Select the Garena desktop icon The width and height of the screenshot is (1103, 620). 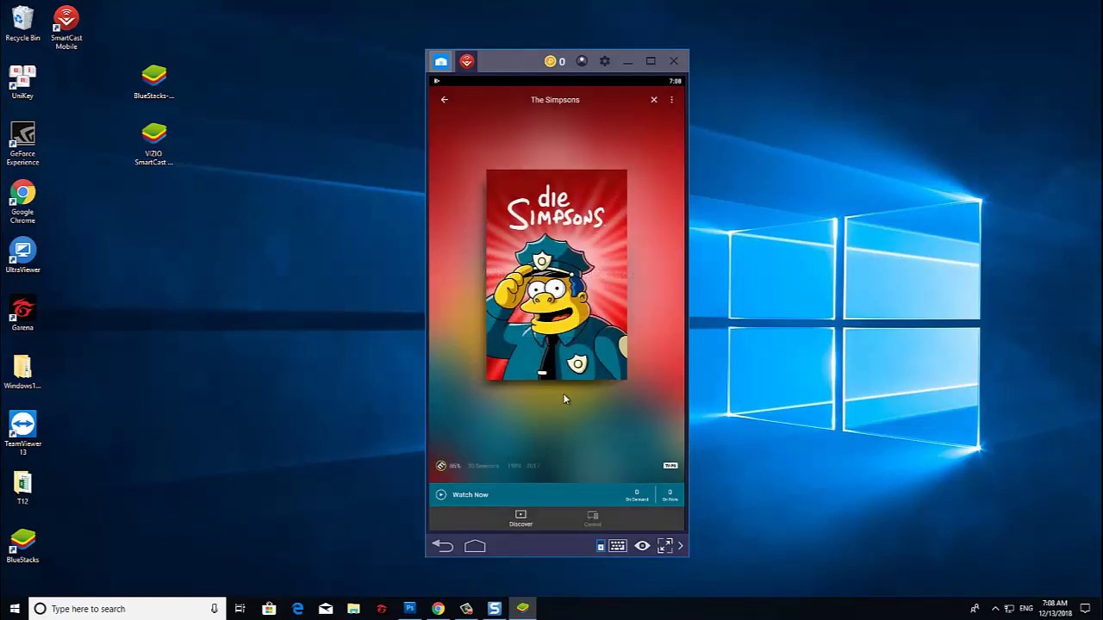coord(22,314)
